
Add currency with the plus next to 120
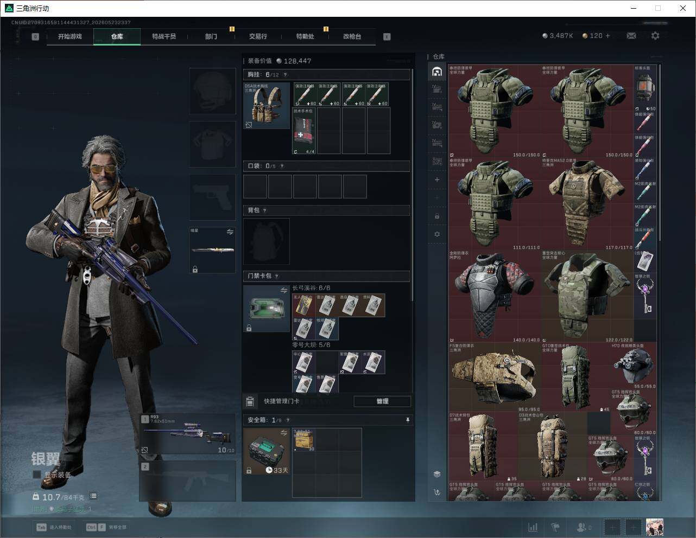608,36
